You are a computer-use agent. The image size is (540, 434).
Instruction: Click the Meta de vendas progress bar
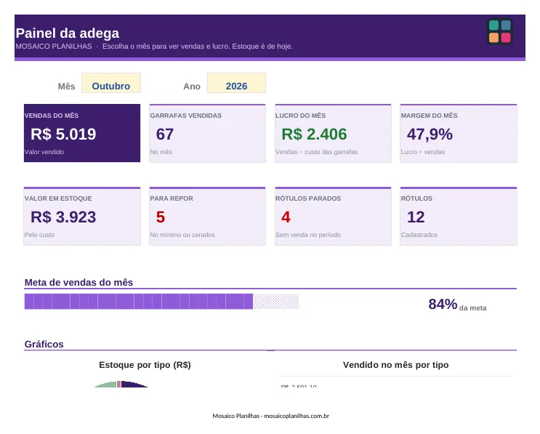[x=161, y=302]
